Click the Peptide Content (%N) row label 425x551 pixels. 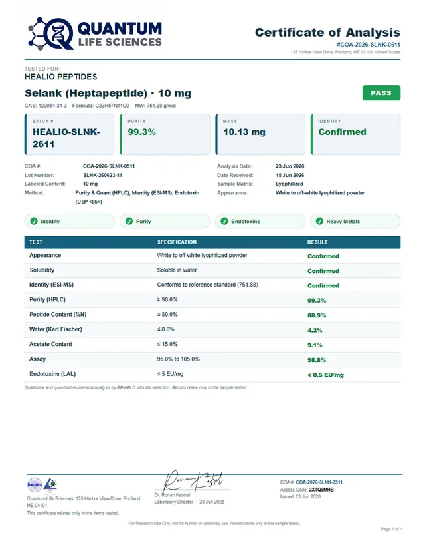(58, 315)
